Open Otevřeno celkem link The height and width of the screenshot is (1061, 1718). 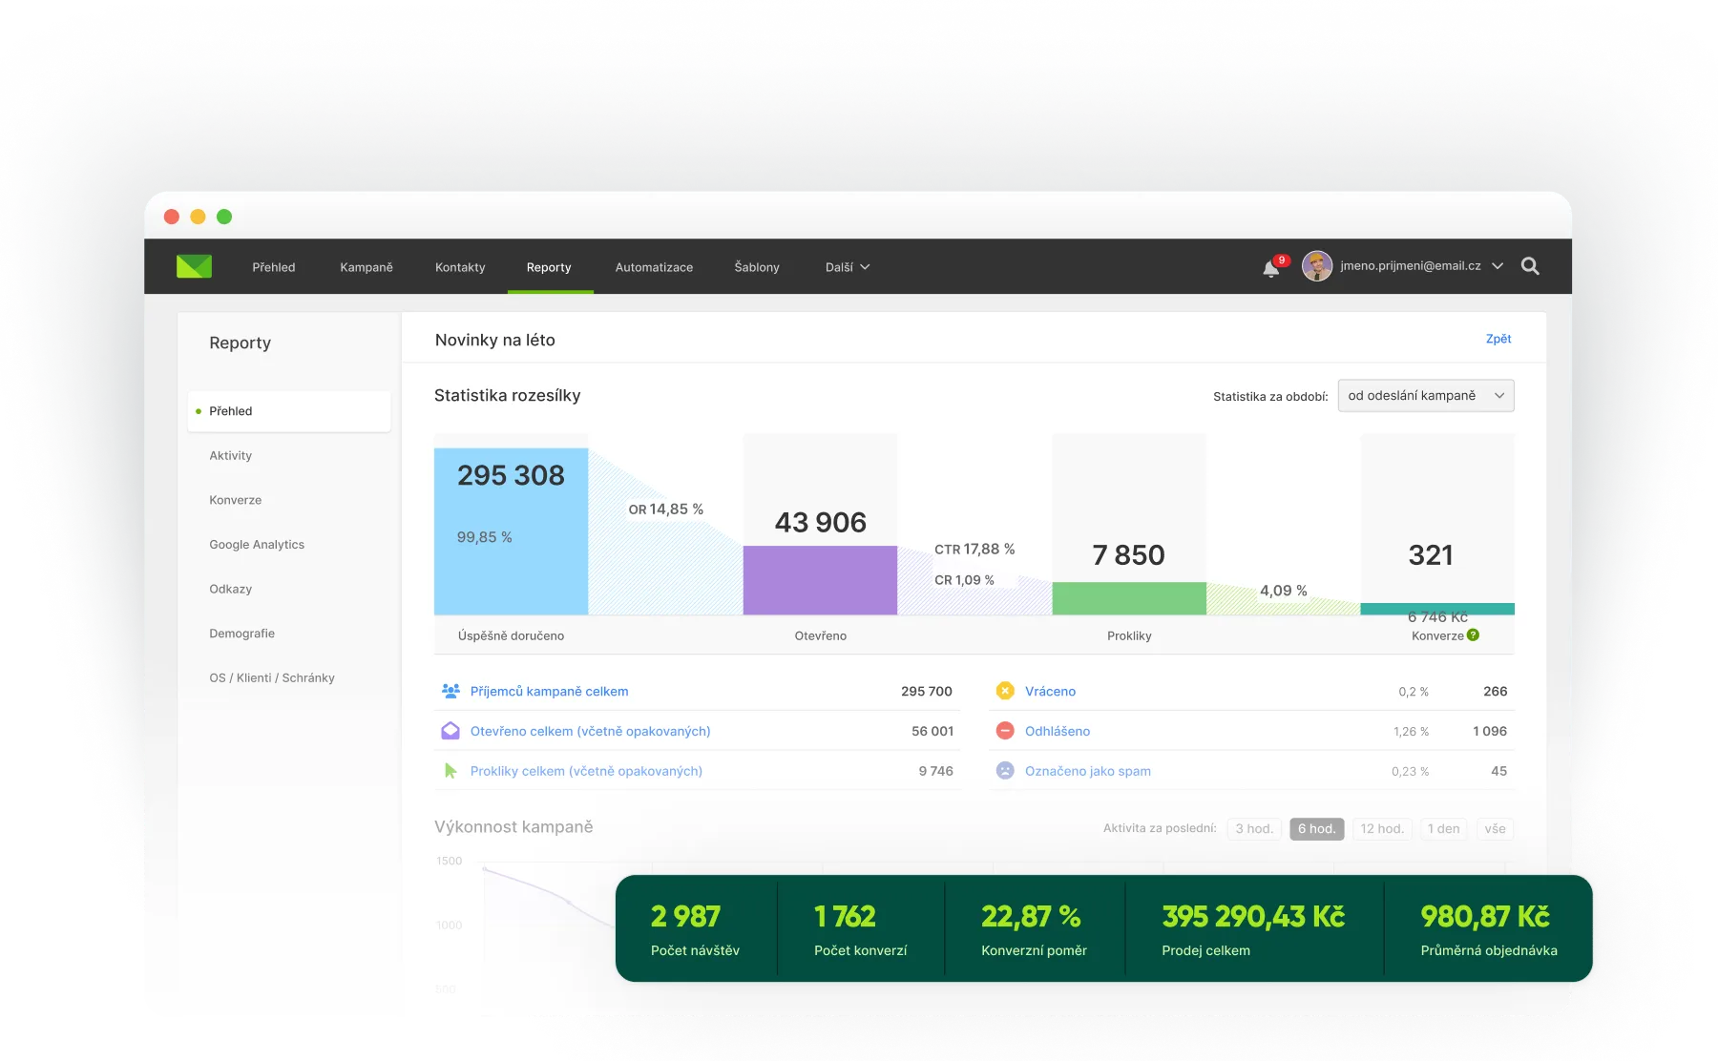coord(590,731)
